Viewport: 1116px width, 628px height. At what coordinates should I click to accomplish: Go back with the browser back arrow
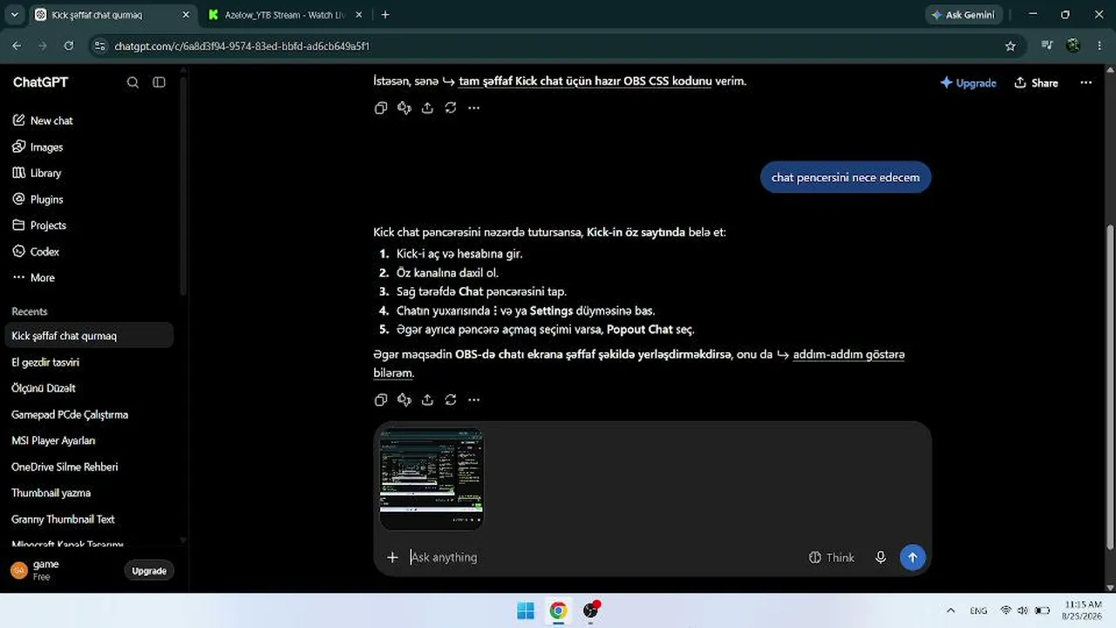(x=17, y=45)
